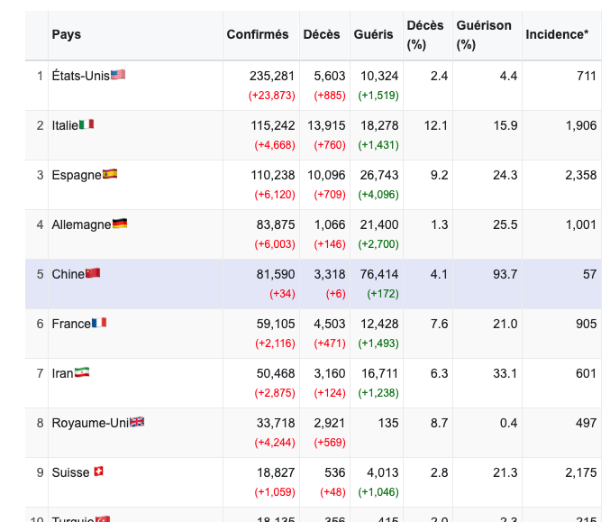Select the Royaume-Uni country name
610x522 pixels.
point(90,423)
